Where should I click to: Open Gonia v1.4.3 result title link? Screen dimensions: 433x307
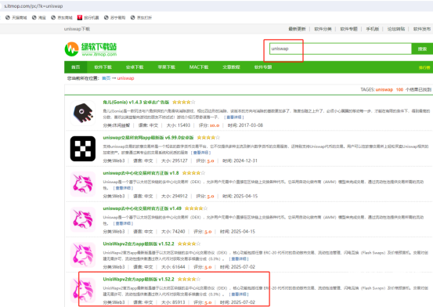(136, 103)
